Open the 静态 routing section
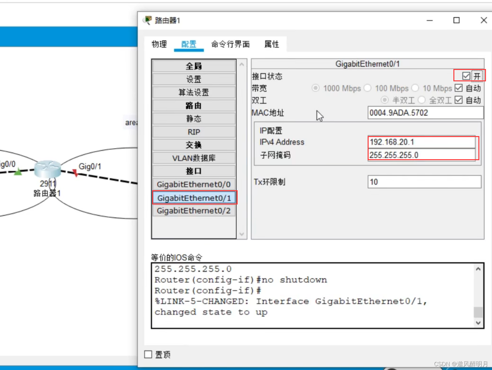Image resolution: width=492 pixels, height=370 pixels. pyautogui.click(x=194, y=119)
